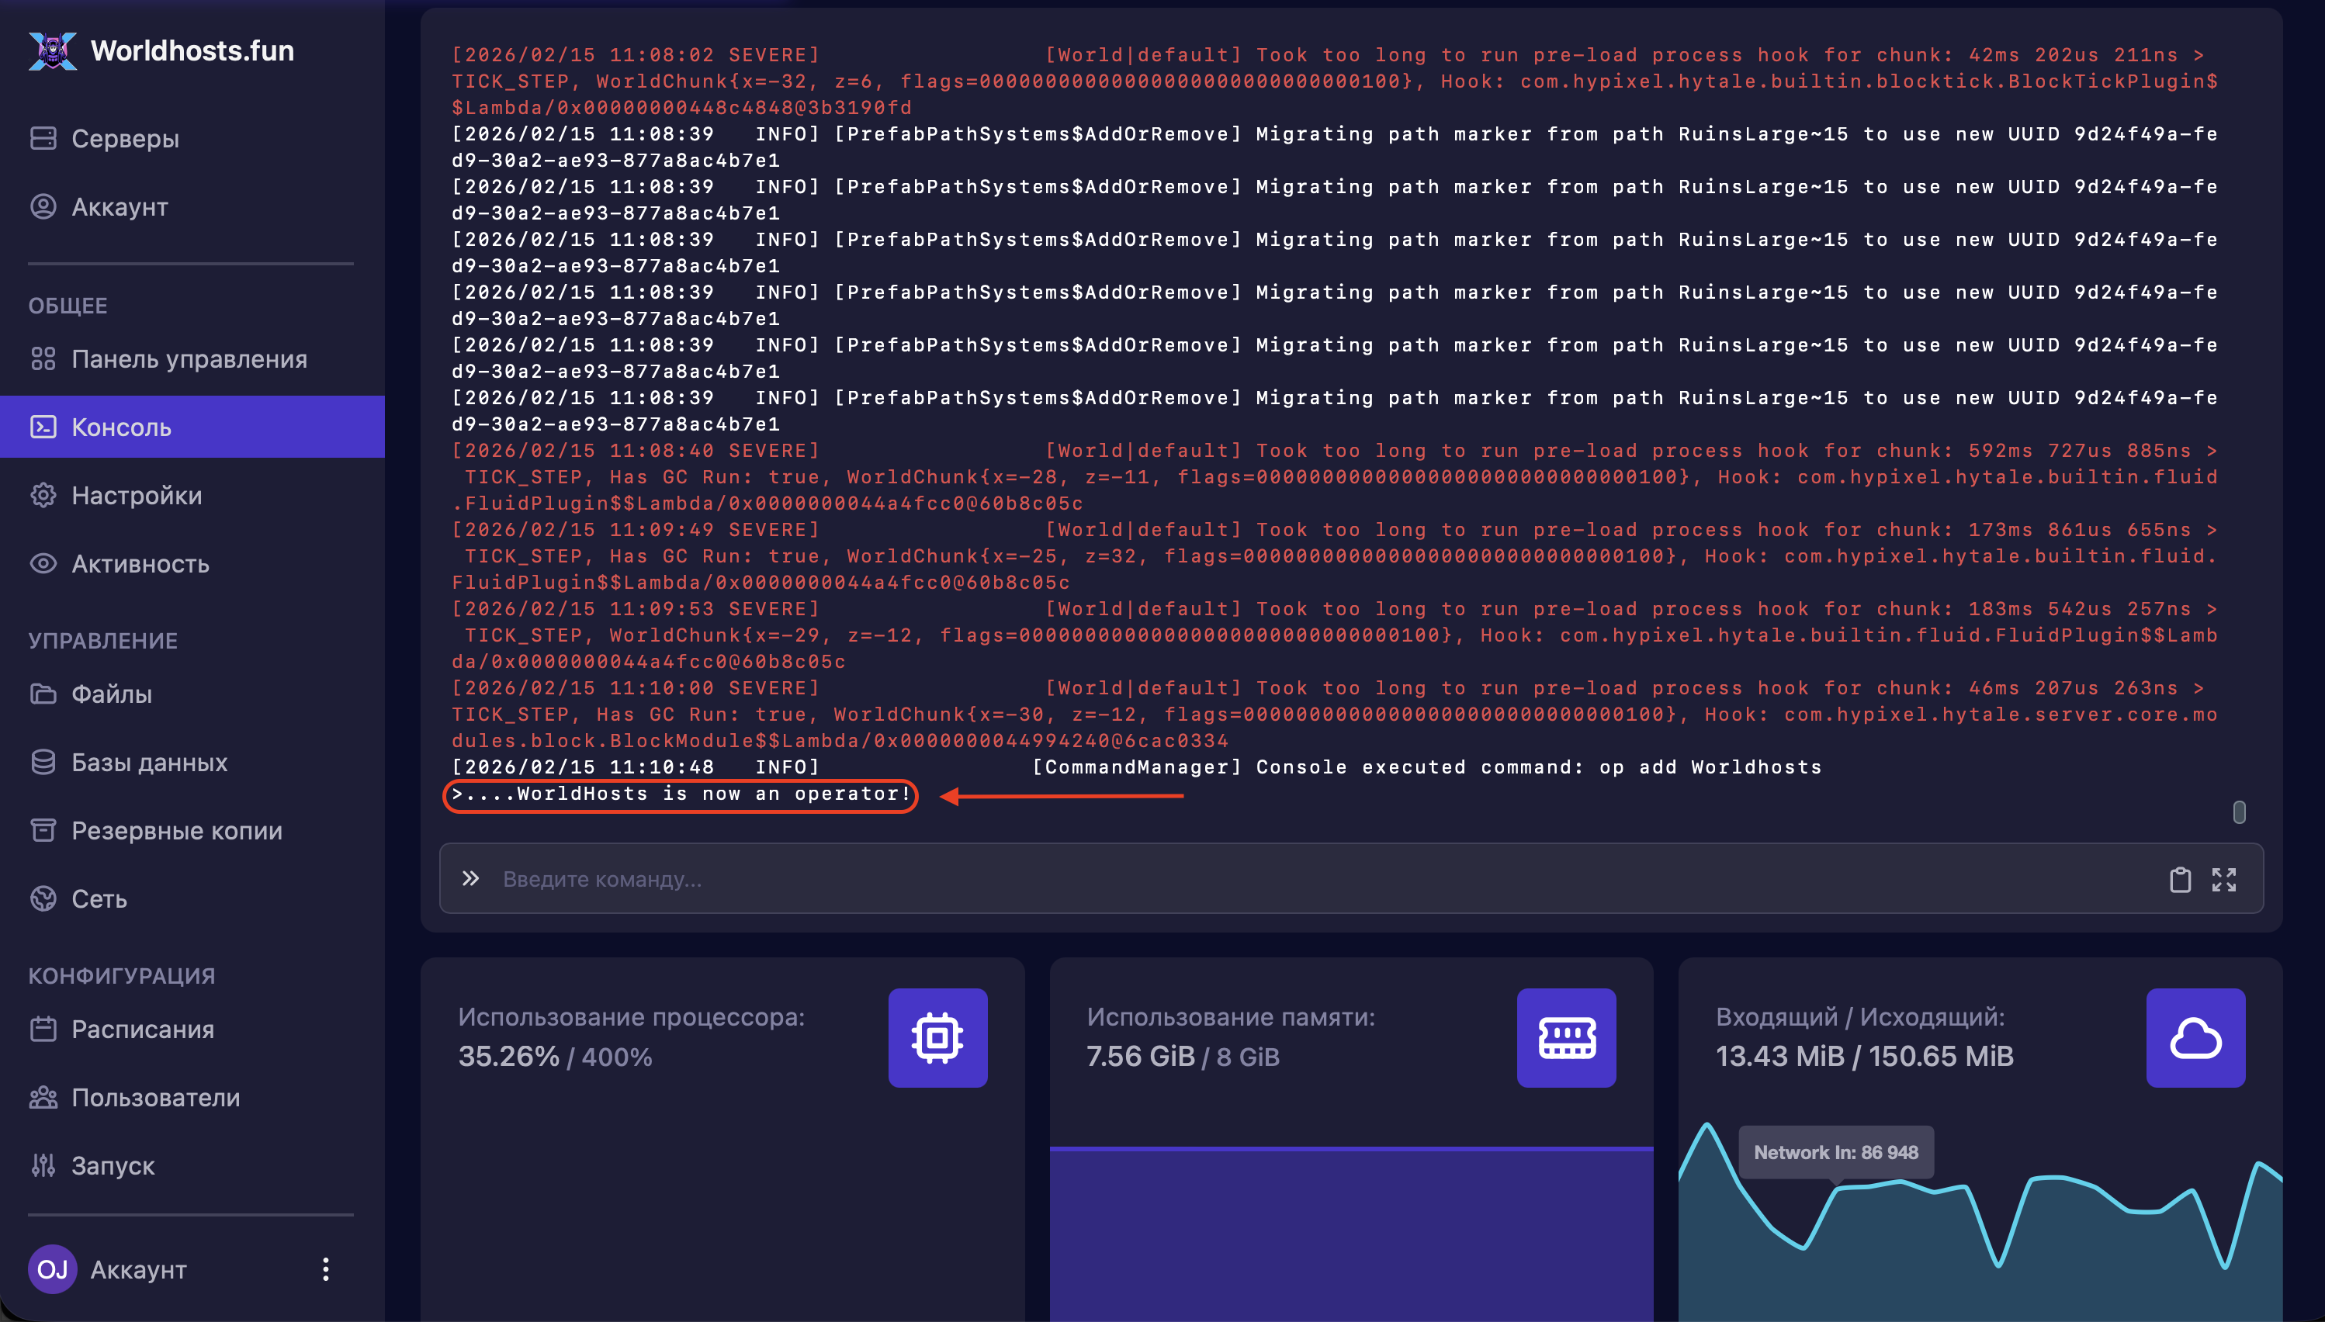
Task: Click the CPU usage chip icon
Action: point(937,1037)
